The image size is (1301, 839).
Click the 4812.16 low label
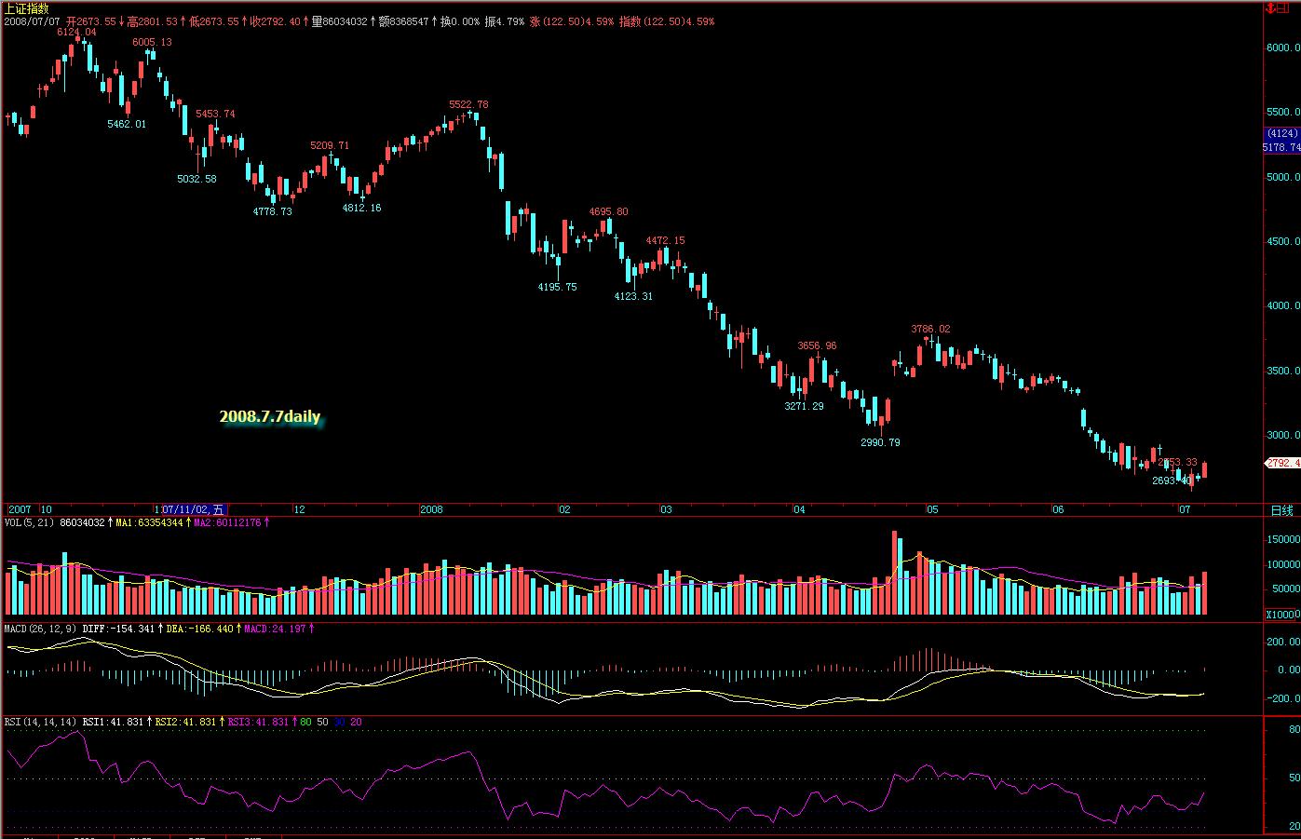point(361,208)
